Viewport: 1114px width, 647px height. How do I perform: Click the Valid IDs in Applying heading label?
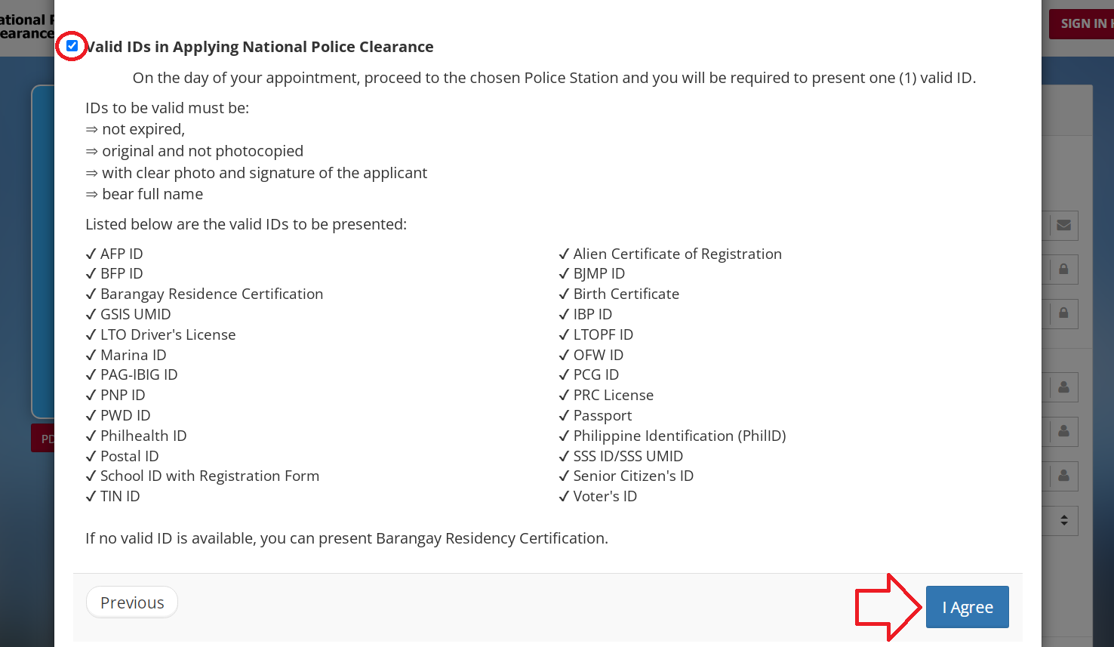click(x=259, y=47)
